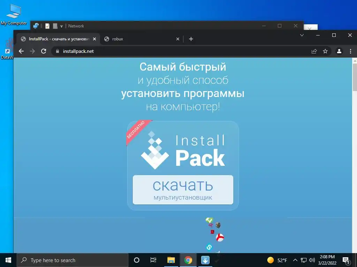Open Network window quick access toolbar dropdown
357x267 pixels.
(61, 26)
